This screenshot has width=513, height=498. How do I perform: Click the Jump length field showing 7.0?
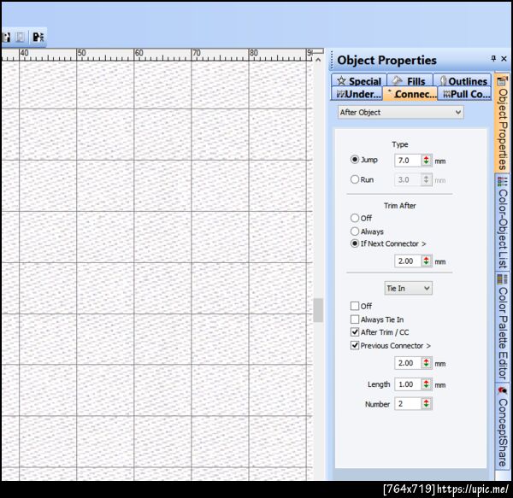coord(408,161)
